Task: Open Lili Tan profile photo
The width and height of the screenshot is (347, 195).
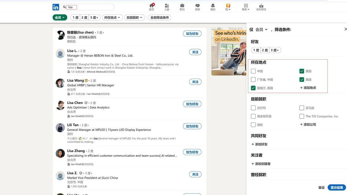Action: pos(60,128)
